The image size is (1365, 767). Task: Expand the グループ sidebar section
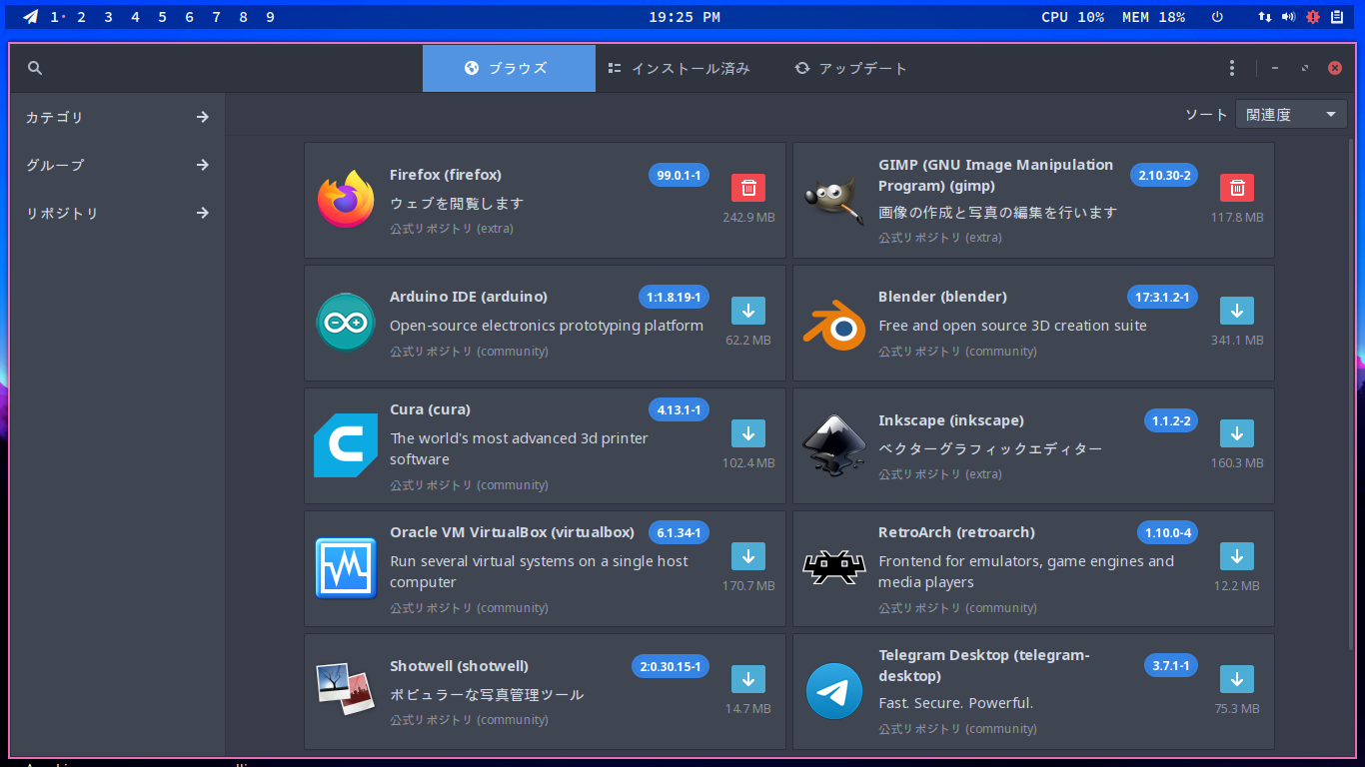click(x=118, y=165)
